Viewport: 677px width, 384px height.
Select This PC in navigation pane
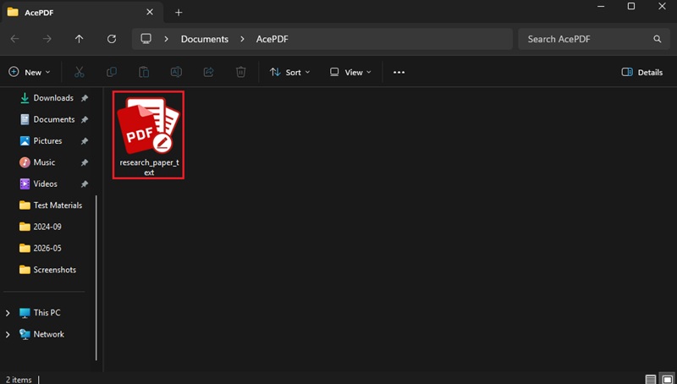[x=40, y=312]
